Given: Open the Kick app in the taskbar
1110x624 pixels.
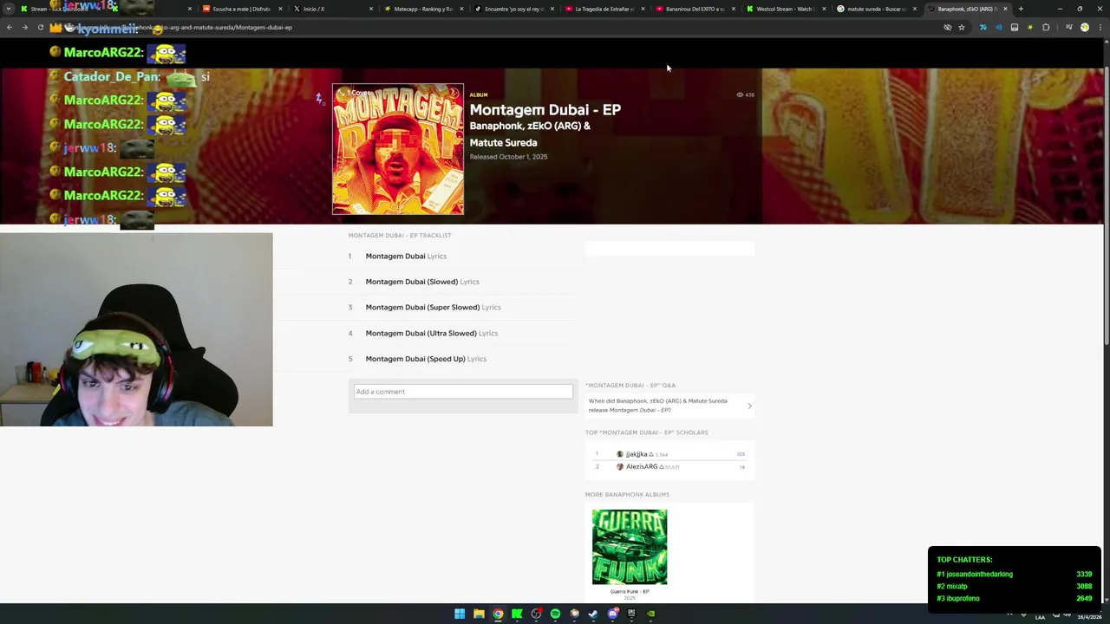Looking at the screenshot, I should [517, 614].
